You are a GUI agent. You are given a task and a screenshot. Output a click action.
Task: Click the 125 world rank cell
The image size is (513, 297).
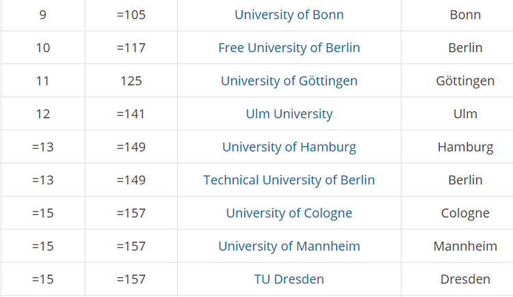point(131,81)
